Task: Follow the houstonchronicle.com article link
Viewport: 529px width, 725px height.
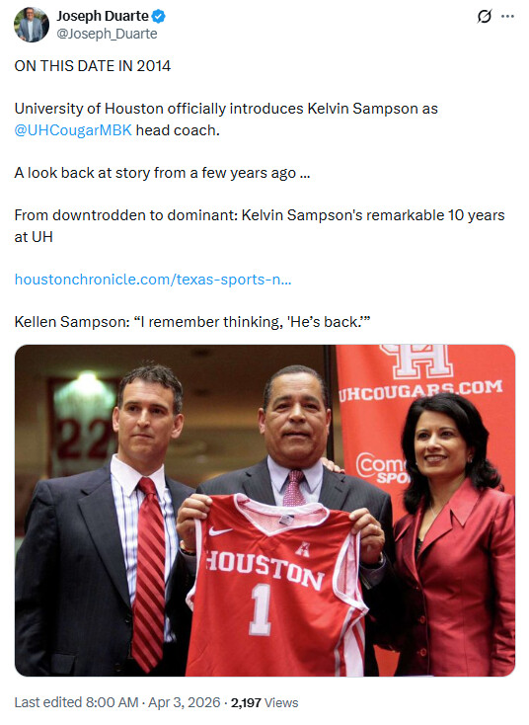Action: point(153,280)
